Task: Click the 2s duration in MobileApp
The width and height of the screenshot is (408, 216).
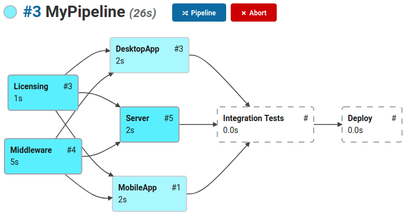Action: (x=122, y=200)
